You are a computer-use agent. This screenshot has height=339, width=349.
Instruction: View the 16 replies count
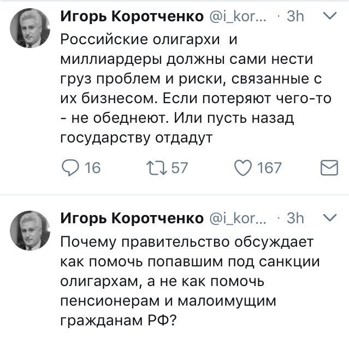[92, 168]
